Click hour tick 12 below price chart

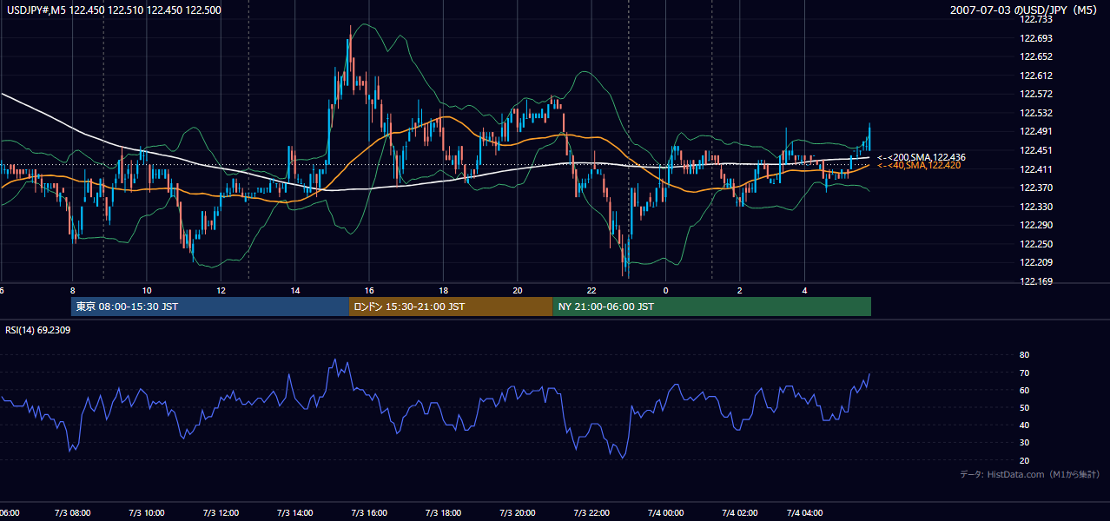tap(221, 291)
